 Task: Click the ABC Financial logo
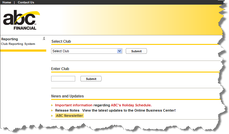click(22, 20)
